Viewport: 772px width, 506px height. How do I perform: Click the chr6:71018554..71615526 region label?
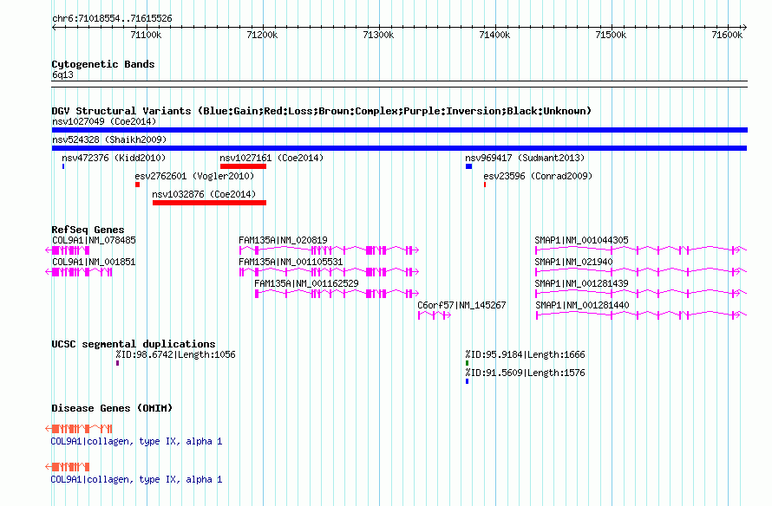coord(112,19)
